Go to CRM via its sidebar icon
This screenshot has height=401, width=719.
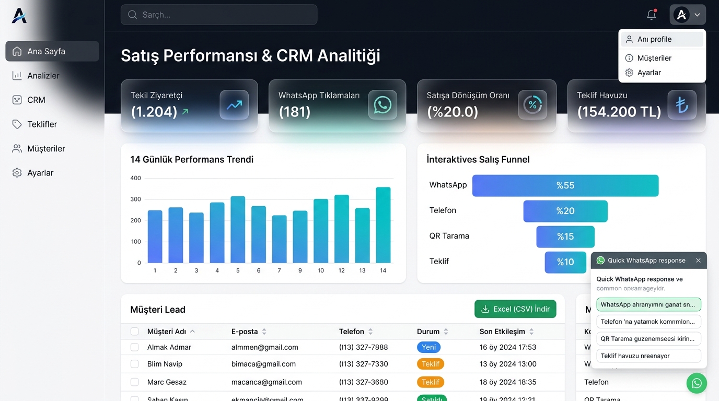tap(17, 100)
